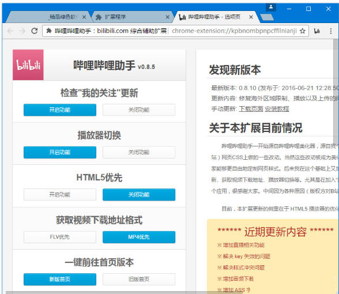Bookmark page with the star icon
Viewport: 339px width, 294px height.
pyautogui.click(x=303, y=31)
